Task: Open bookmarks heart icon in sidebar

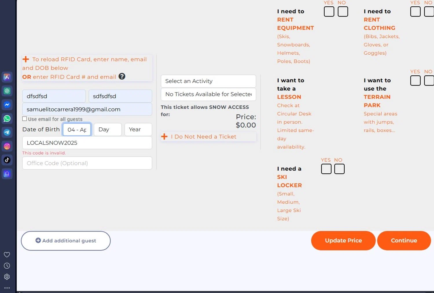Action: coord(7,255)
